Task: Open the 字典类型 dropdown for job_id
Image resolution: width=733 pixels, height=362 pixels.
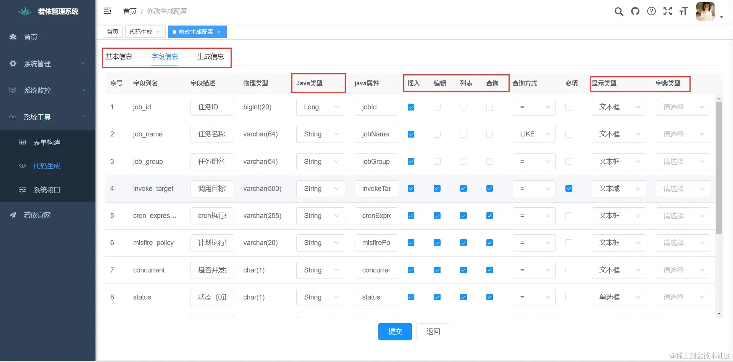Action: click(683, 107)
